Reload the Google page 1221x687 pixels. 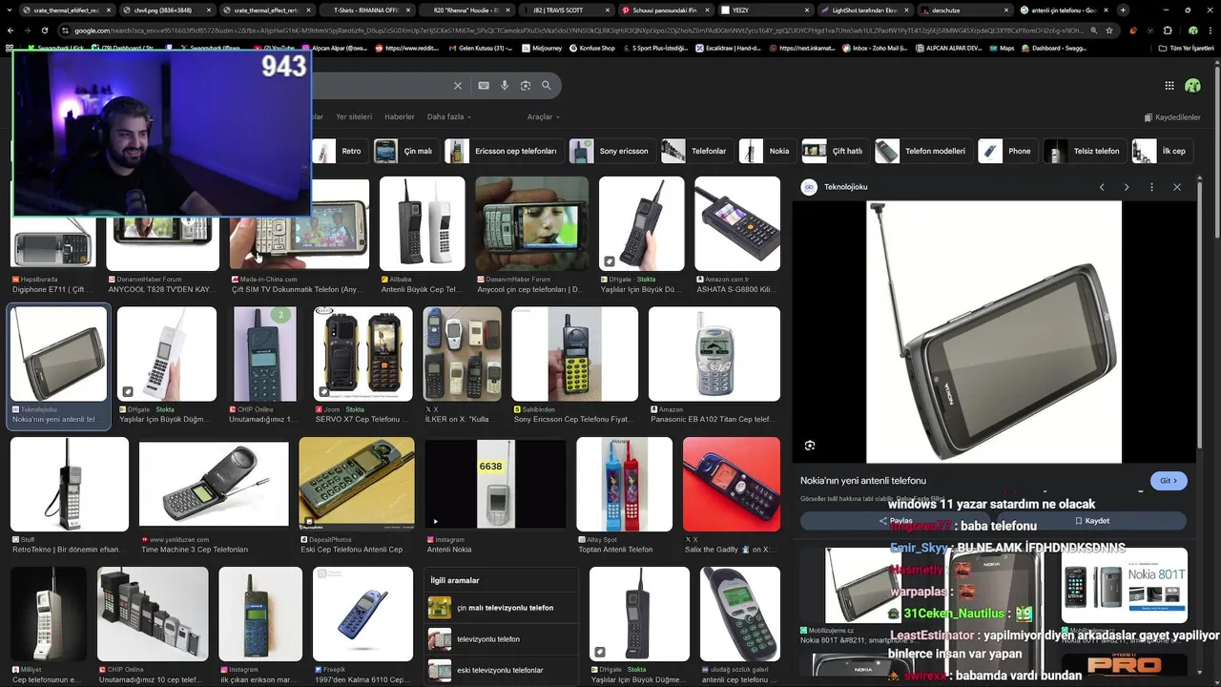click(44, 31)
